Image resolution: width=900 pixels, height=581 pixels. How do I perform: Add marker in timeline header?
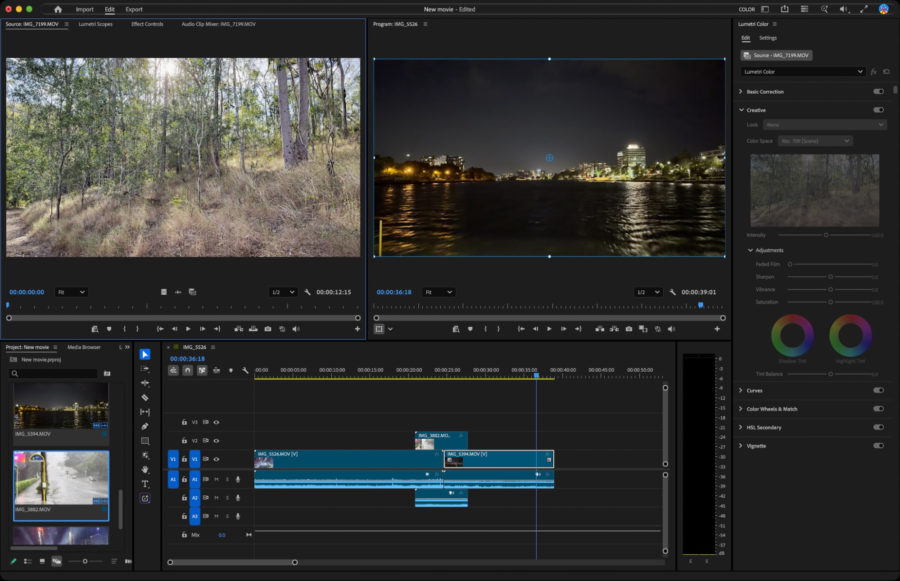(231, 370)
